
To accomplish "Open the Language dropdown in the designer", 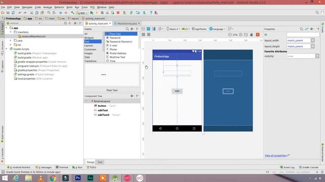I will [x=217, y=29].
